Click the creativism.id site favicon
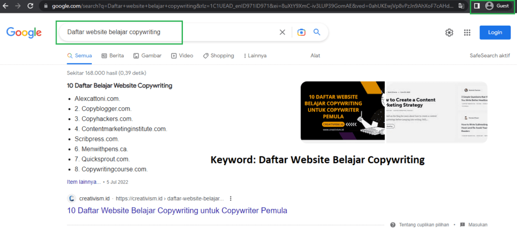Screen dimensions: 517x238 click(x=72, y=199)
